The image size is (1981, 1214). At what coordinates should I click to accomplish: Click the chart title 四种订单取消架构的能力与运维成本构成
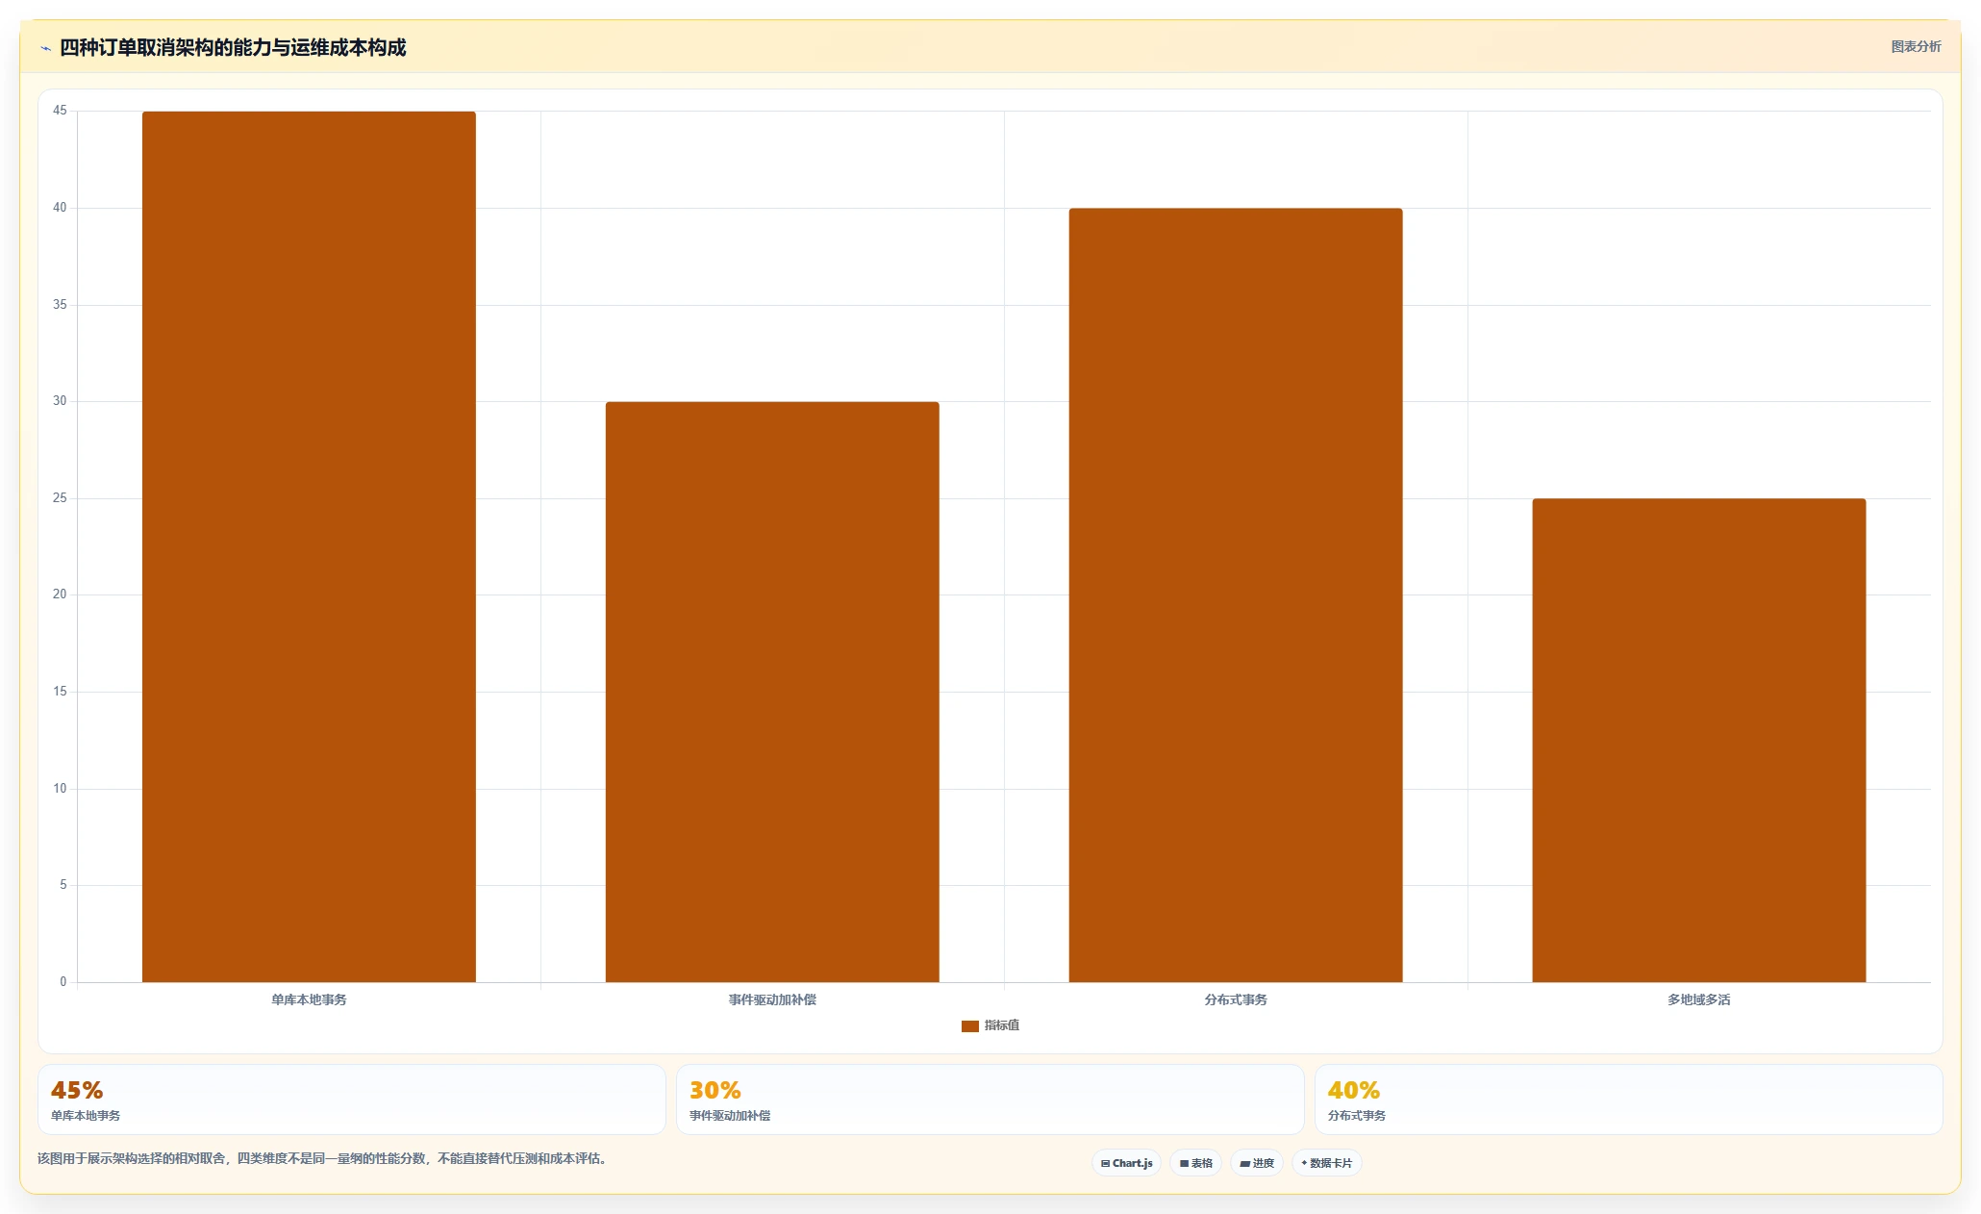point(233,47)
